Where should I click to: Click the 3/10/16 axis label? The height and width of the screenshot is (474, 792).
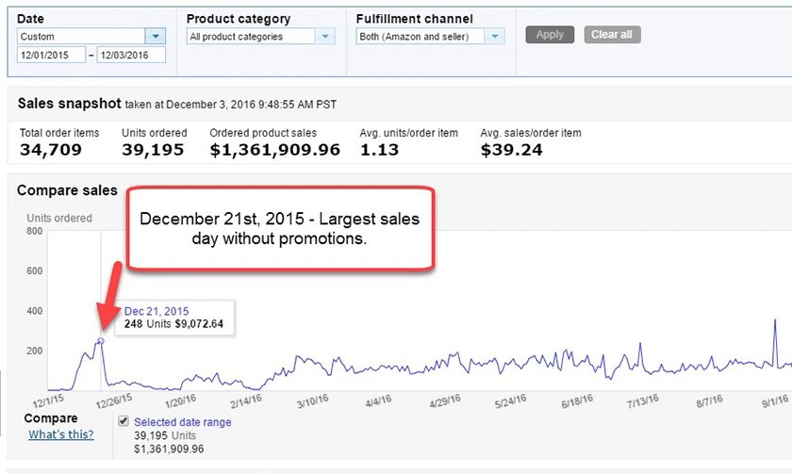pyautogui.click(x=313, y=401)
